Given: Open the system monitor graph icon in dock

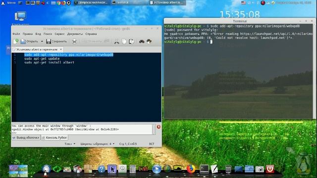Looking at the screenshot, I should [x=177, y=168].
